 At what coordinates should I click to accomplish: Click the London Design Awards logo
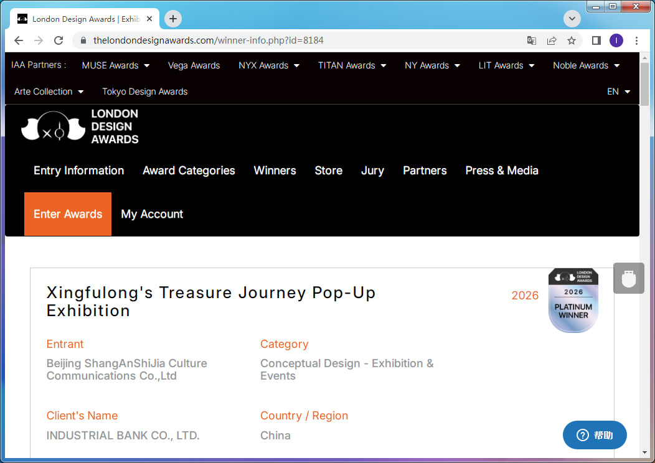[80, 126]
